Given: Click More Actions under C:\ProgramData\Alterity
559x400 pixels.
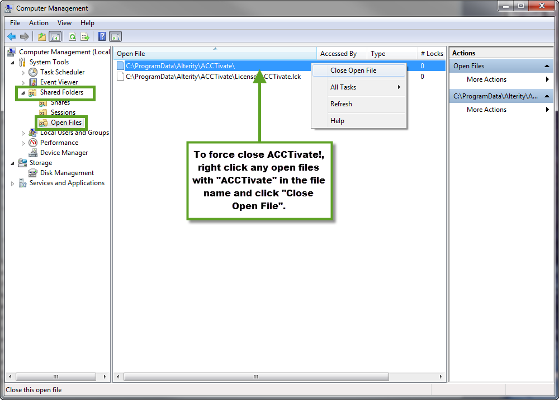Looking at the screenshot, I should [x=501, y=110].
